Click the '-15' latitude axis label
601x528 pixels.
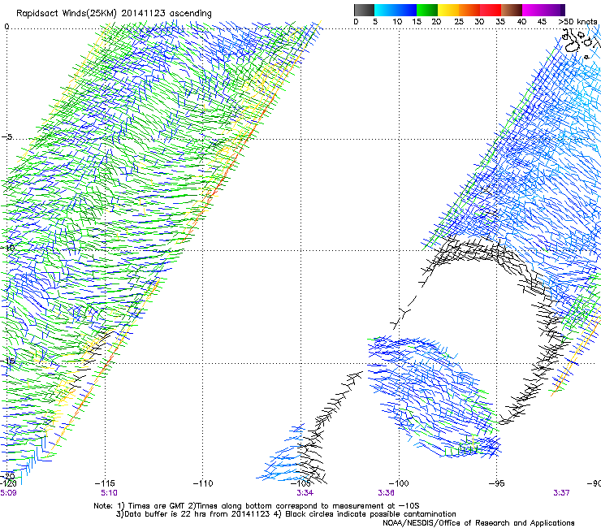click(x=7, y=361)
